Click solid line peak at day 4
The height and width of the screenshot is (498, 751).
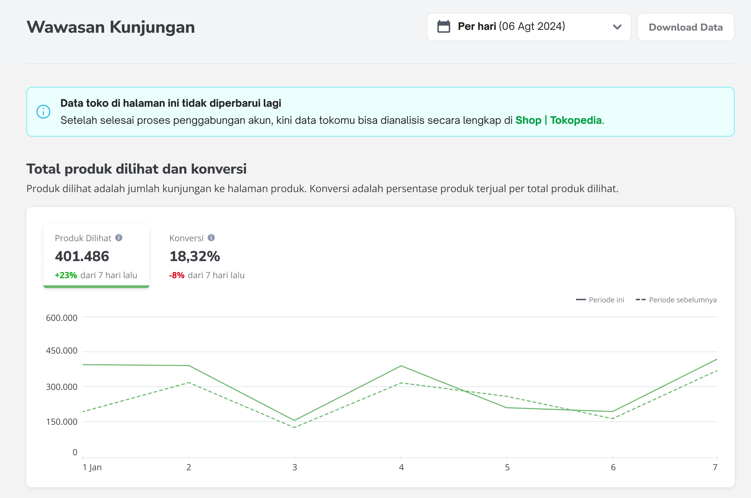pyautogui.click(x=401, y=366)
